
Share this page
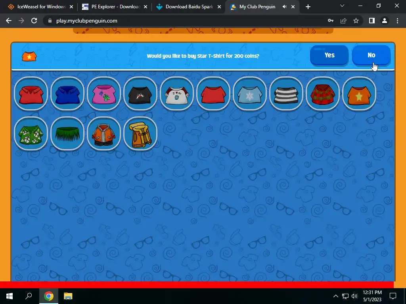tap(343, 21)
